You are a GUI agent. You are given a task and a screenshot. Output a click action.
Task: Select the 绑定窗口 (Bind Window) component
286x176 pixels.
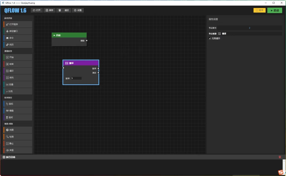[18, 31]
